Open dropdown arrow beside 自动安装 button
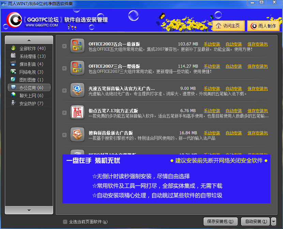Image resolution: width=283 pixels, height=229 pixels. (274, 221)
